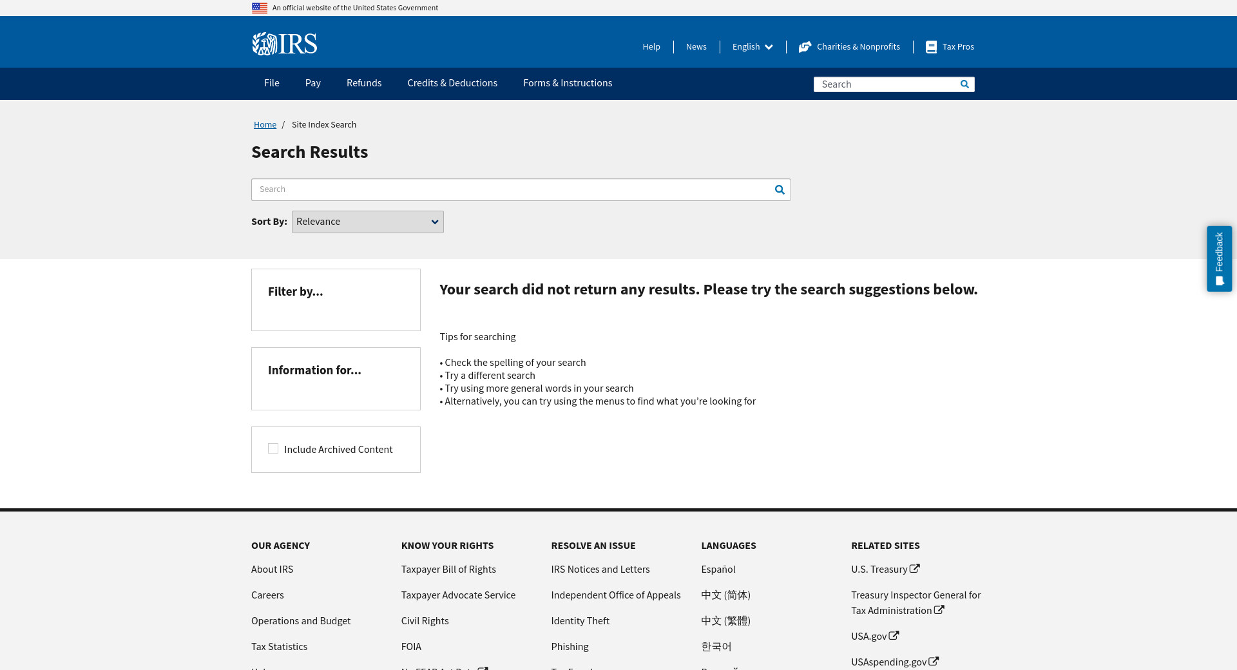Open the Taxpayer Bill of Rights link
The height and width of the screenshot is (670, 1237).
point(448,569)
